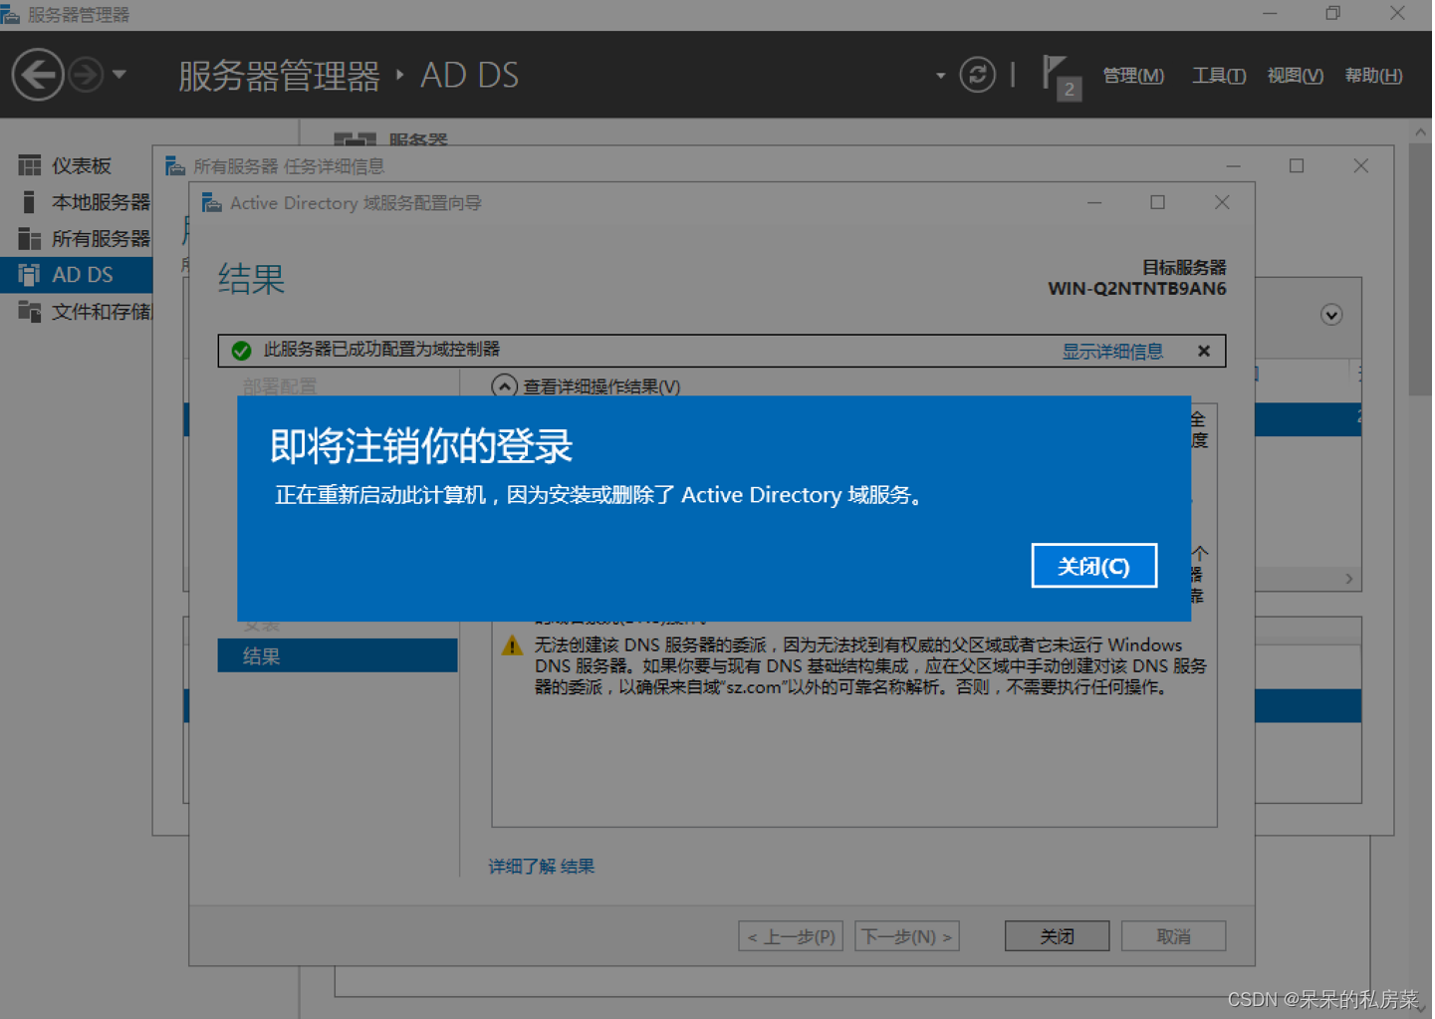The image size is (1435, 1019).
Task: Click the horizontal scrollbar right arrow
Action: point(1349,579)
